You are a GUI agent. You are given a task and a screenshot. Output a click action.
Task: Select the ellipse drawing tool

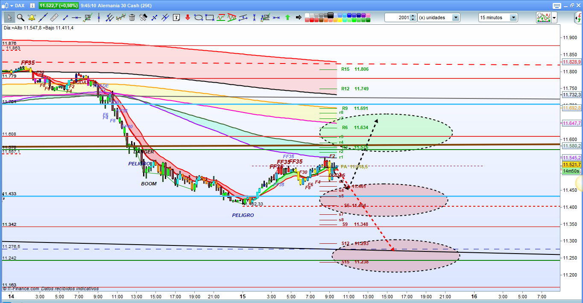pyautogui.click(x=199, y=17)
